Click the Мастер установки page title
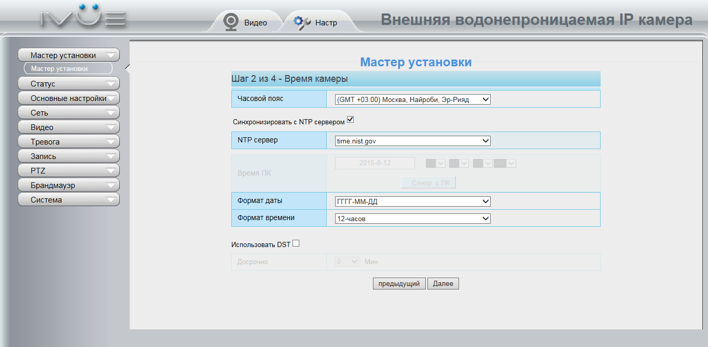This screenshot has height=347, width=708. point(416,62)
